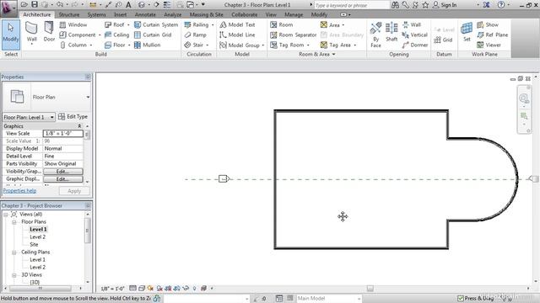Image resolution: width=540 pixels, height=303 pixels.
Task: Select the Vertical opening tool
Action: (414, 35)
